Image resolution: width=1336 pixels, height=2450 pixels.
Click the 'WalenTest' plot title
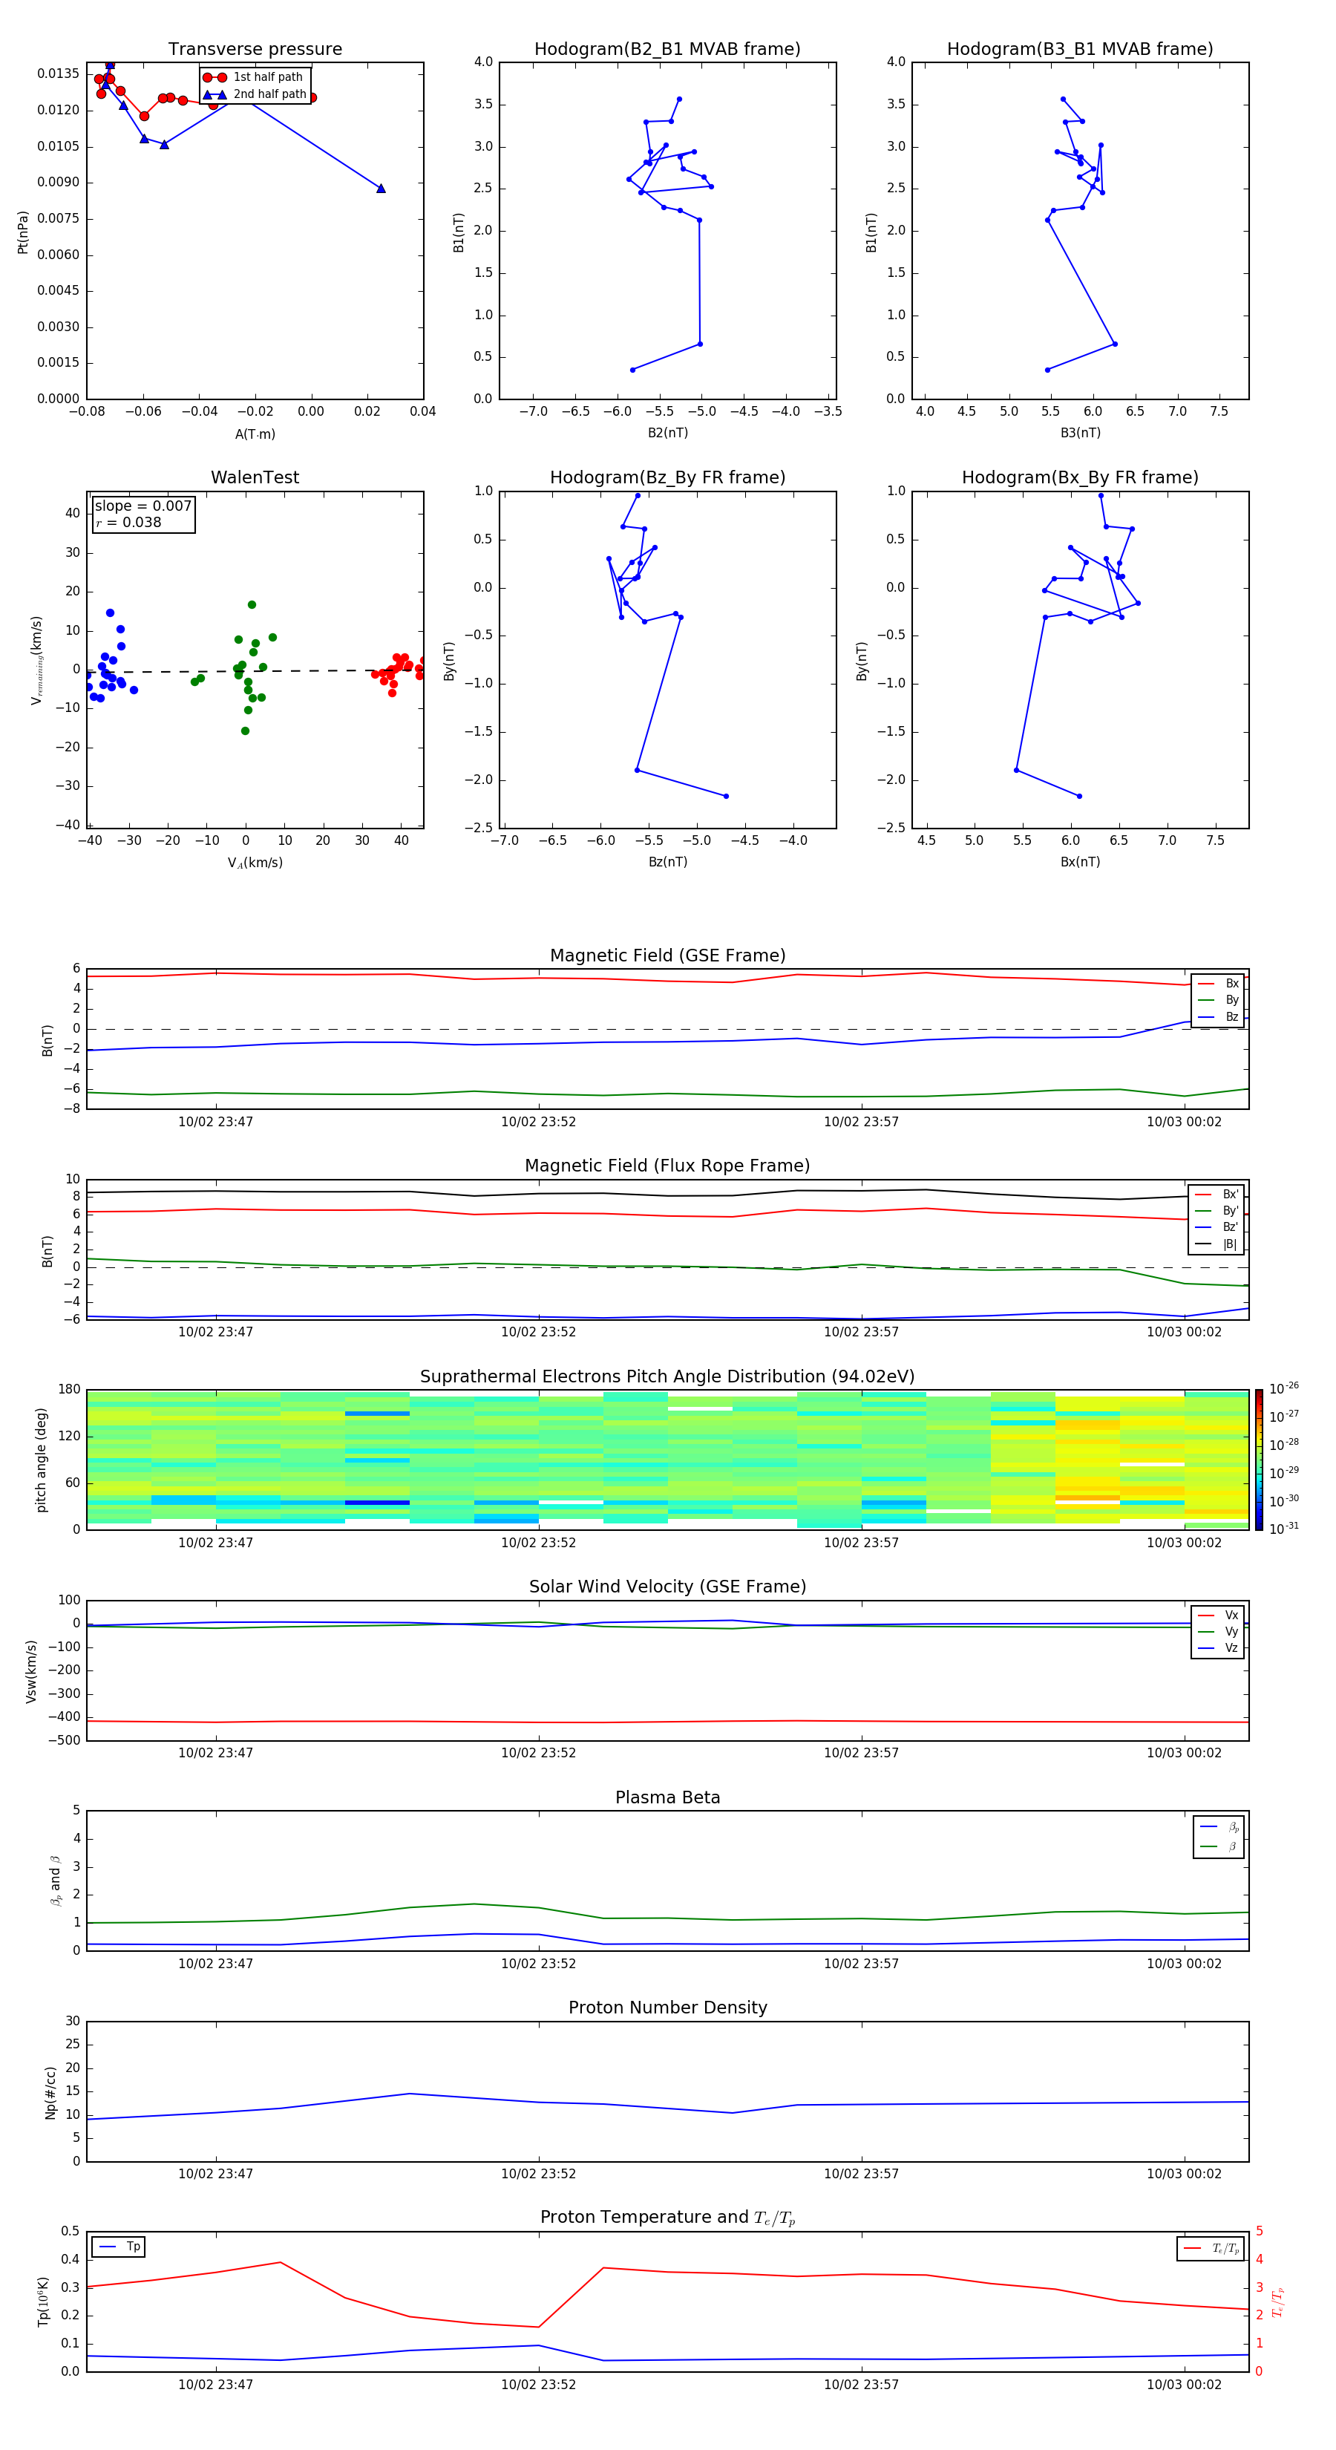[x=255, y=477]
